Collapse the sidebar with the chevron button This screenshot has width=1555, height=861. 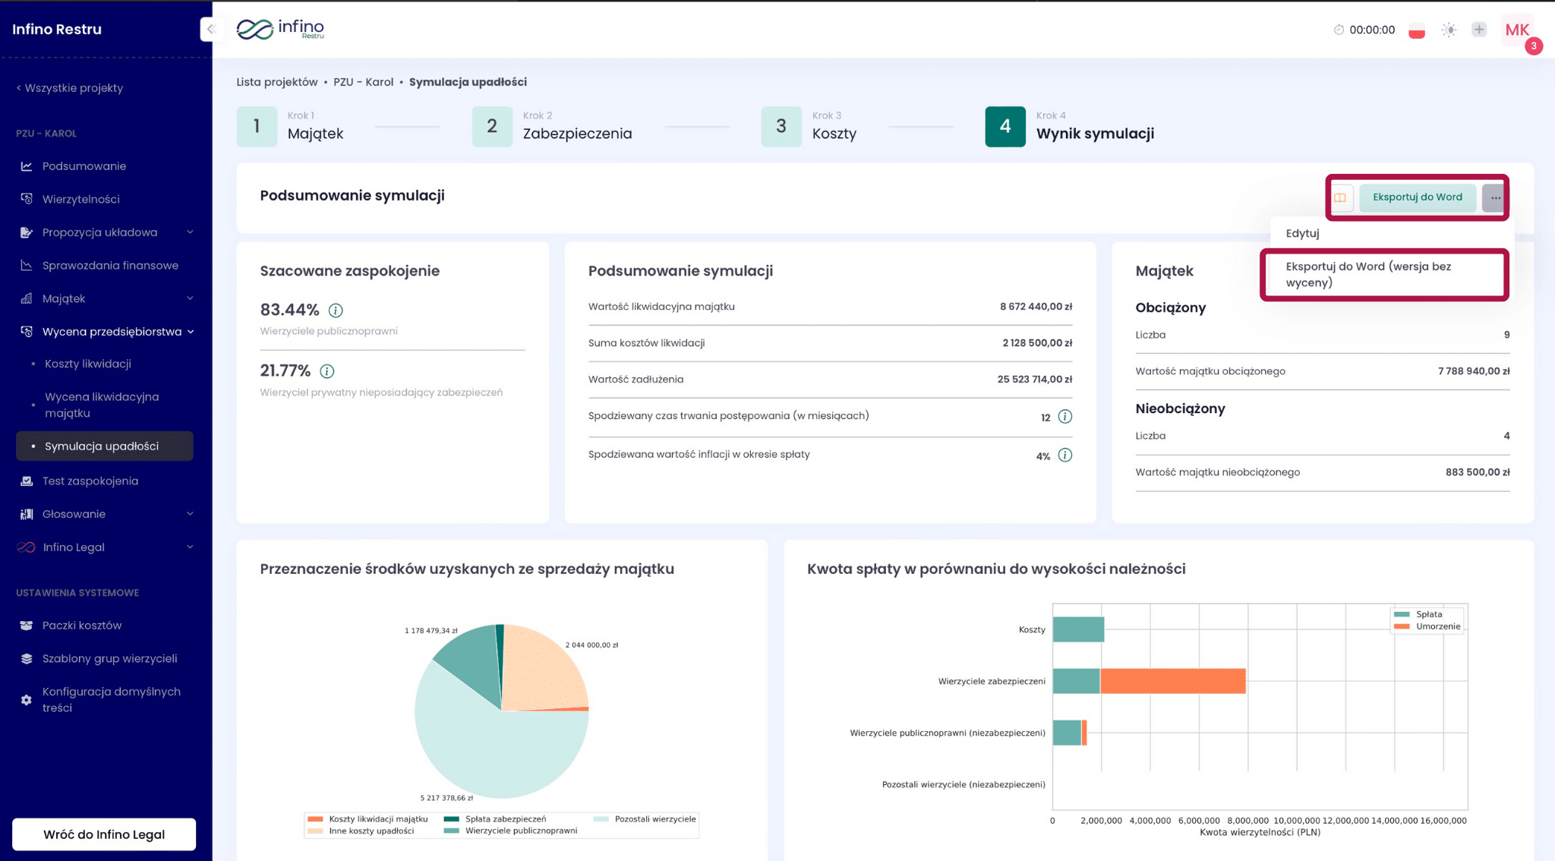click(x=210, y=29)
